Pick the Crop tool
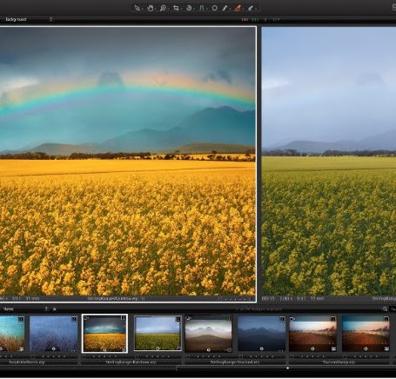The image size is (396, 379). (x=176, y=8)
